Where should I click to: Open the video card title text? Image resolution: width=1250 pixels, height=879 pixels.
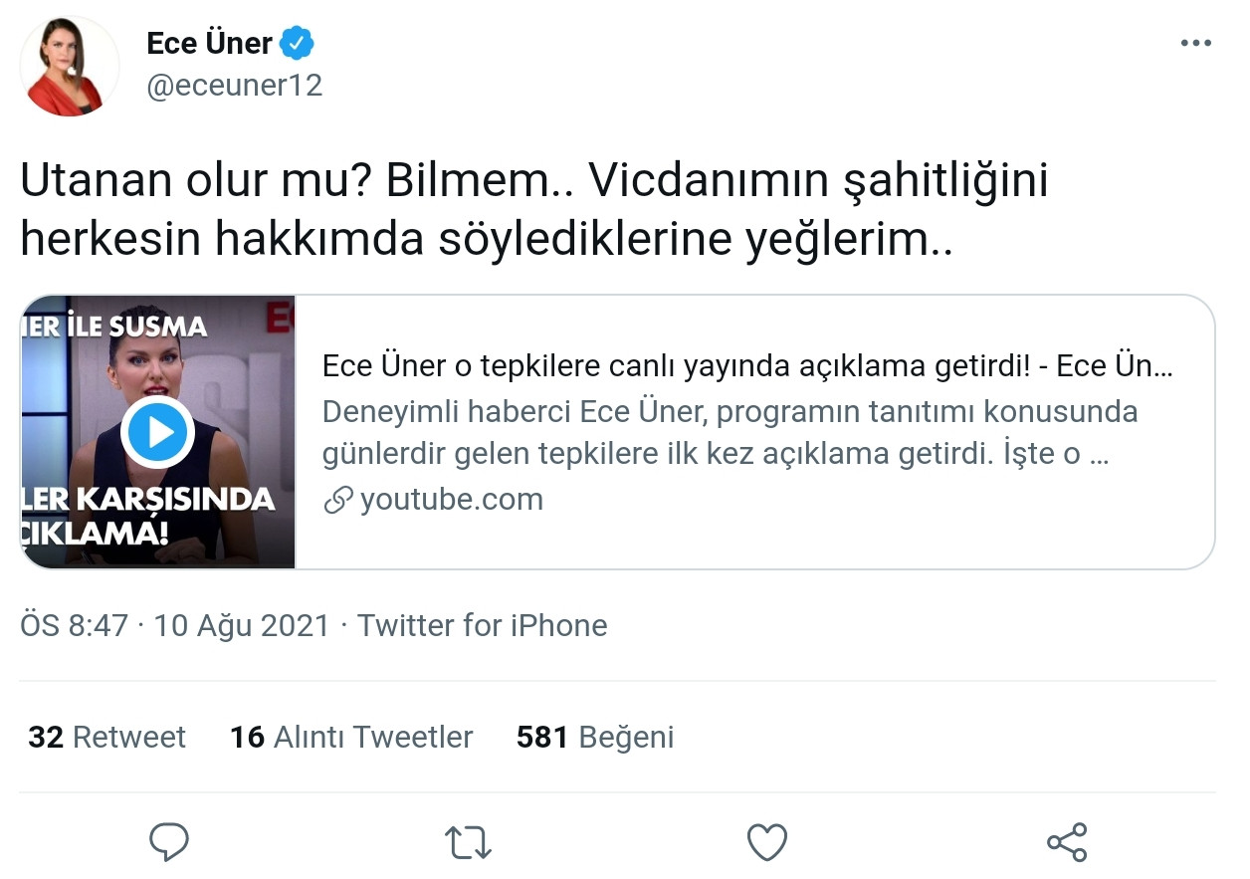click(746, 366)
